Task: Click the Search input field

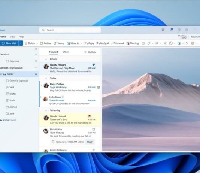Action: 70,30
